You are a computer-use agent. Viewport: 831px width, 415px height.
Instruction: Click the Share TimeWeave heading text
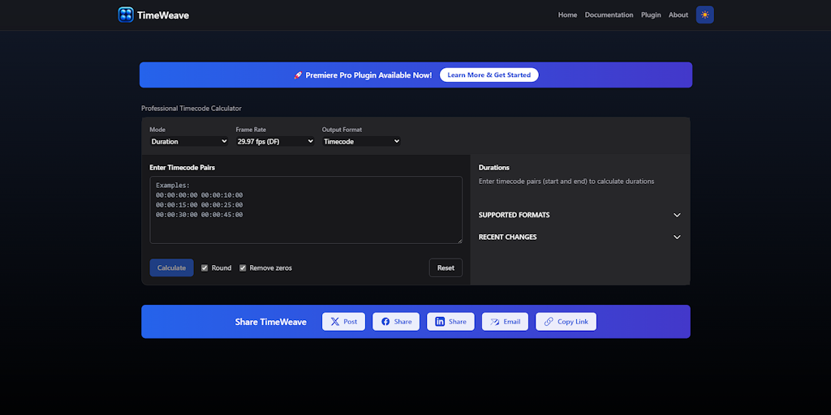271,322
